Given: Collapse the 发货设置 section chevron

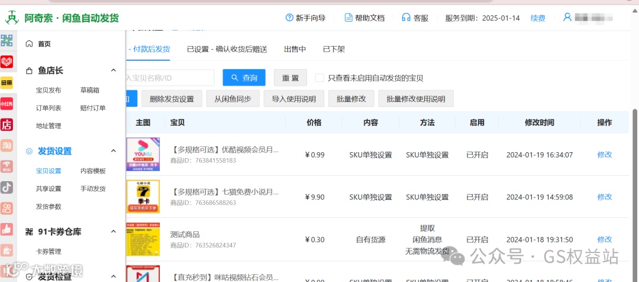Looking at the screenshot, I should click(x=114, y=151).
